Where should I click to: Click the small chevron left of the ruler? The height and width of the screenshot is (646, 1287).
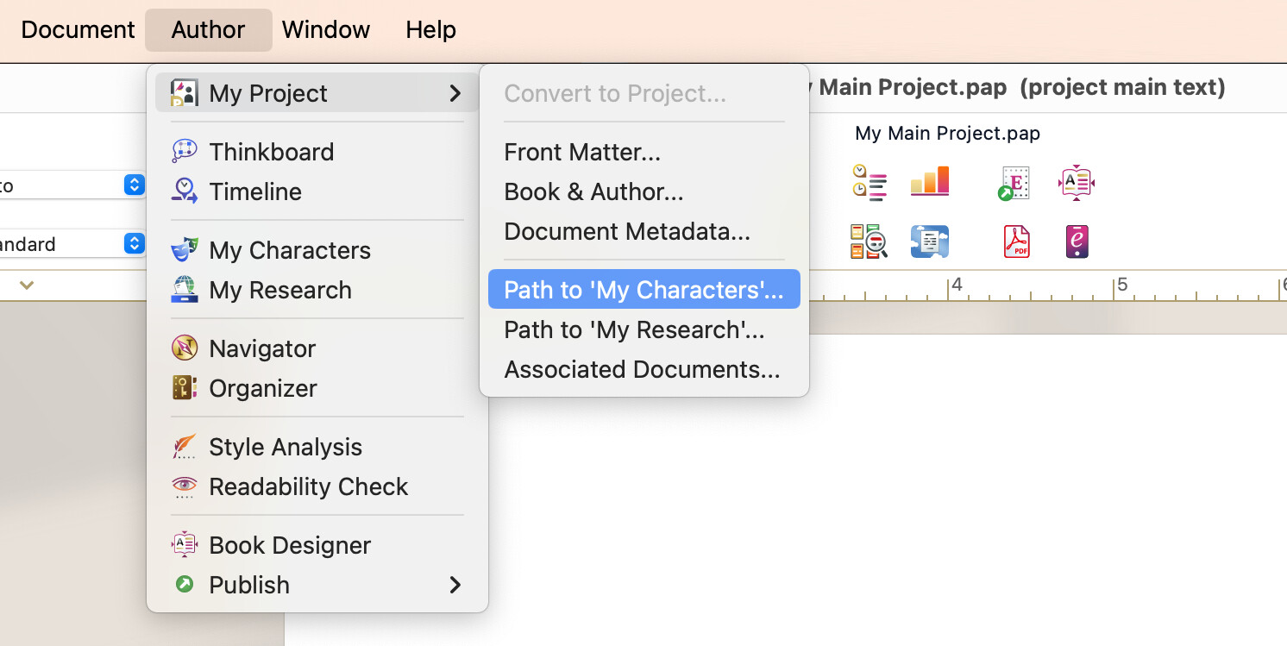[x=27, y=285]
